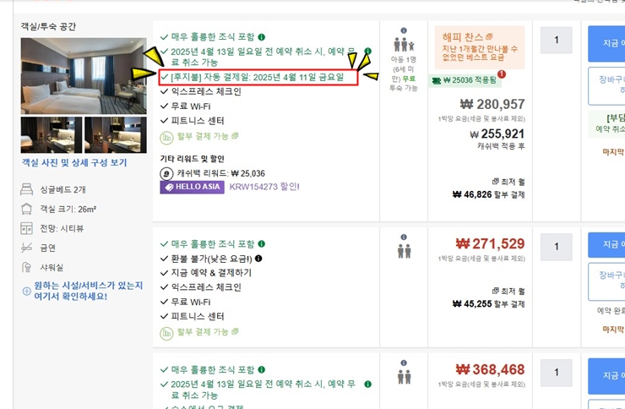Viewport: 625px width, 409px height.
Task: Click info icon next to cancellation in ₩368,468 option
Action: tap(368, 384)
